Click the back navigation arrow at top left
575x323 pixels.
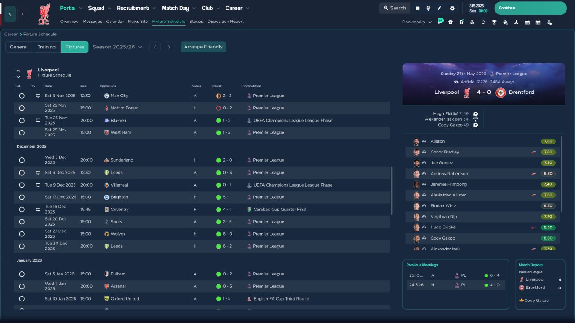[x=10, y=14]
